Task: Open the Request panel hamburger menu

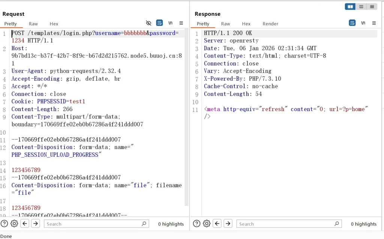Action: click(x=181, y=23)
